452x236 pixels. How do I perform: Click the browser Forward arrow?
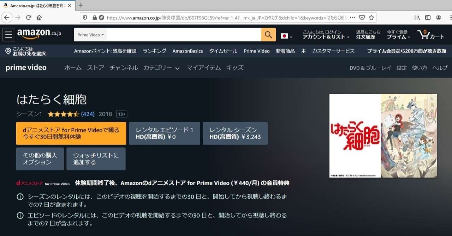pyautogui.click(x=18, y=17)
